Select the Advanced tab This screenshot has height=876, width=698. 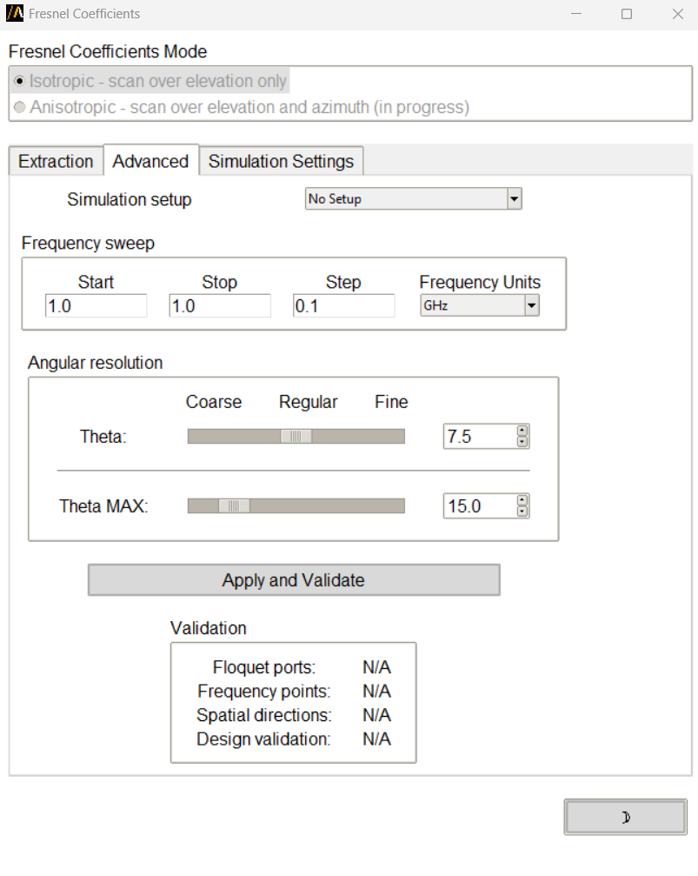coord(150,162)
